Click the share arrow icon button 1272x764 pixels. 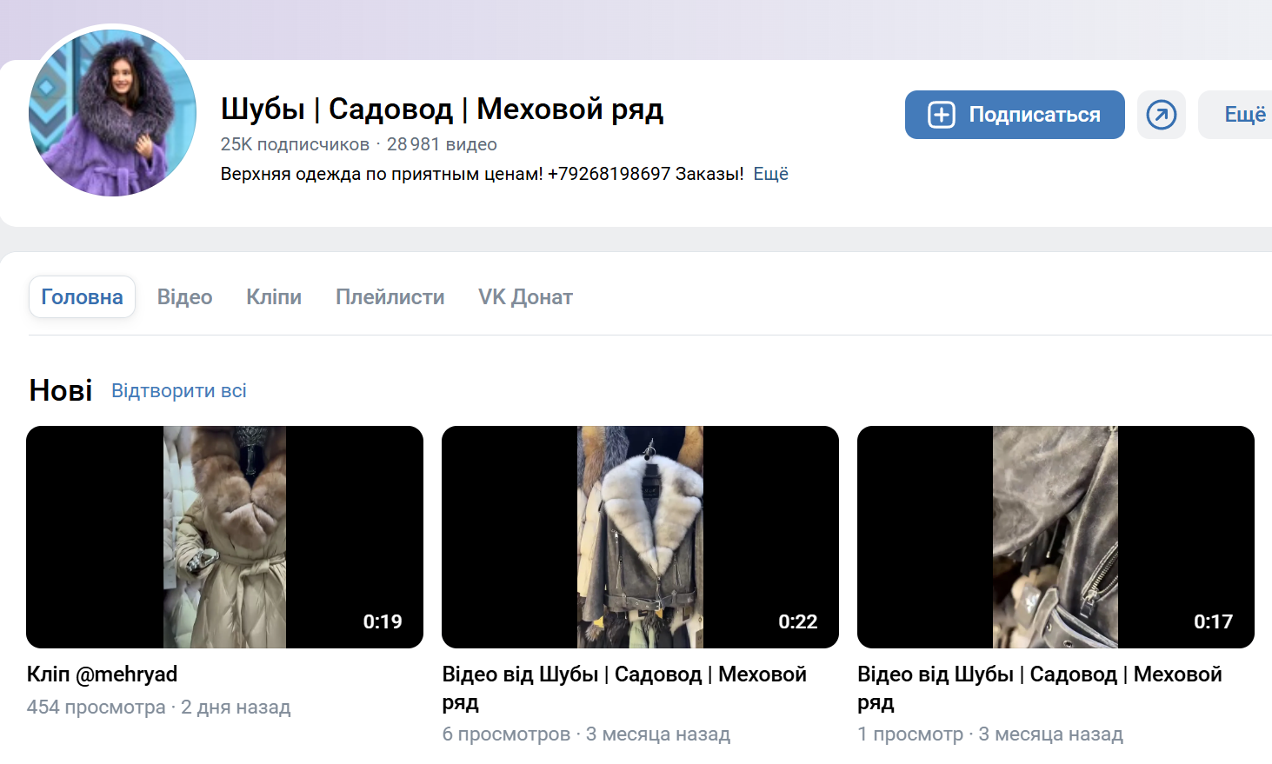tap(1161, 115)
